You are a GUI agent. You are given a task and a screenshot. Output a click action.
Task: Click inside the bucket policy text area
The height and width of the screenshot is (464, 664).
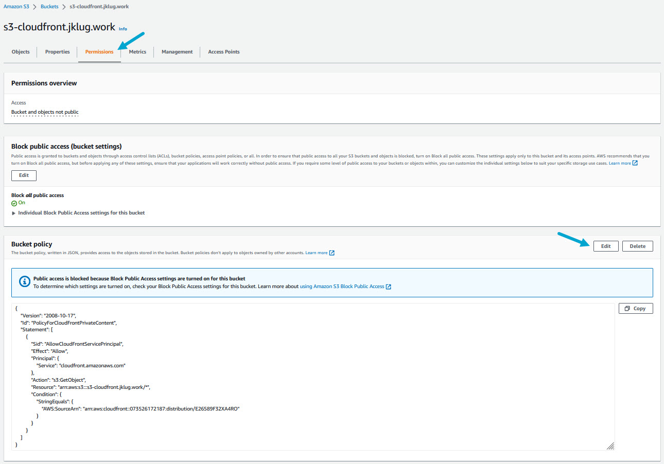pyautogui.click(x=313, y=377)
